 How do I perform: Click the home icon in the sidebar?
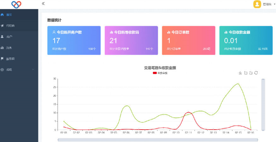2,15
